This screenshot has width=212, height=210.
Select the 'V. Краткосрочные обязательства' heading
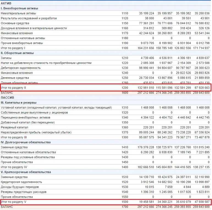(x=26, y=172)
